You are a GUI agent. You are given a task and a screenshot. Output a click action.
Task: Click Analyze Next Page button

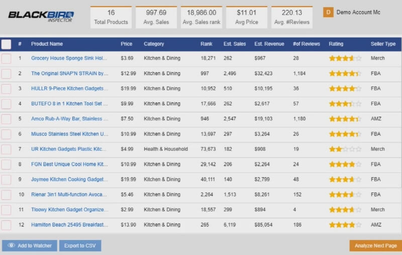click(x=375, y=245)
